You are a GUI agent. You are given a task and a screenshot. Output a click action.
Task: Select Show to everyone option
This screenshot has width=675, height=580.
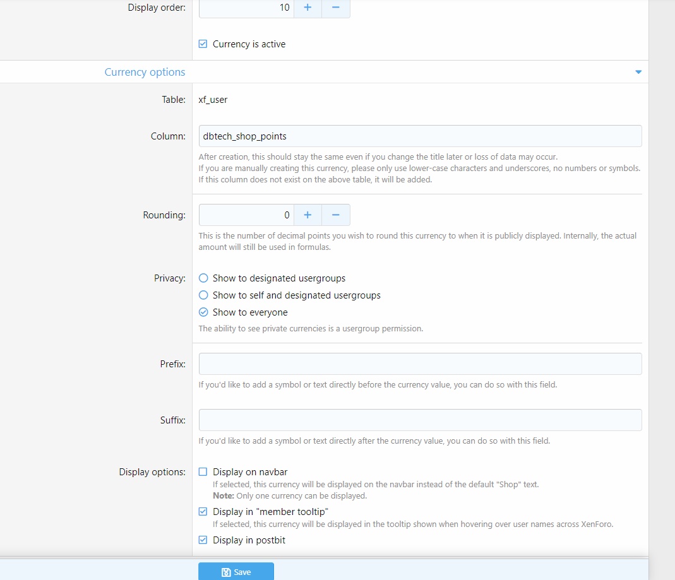coord(203,312)
